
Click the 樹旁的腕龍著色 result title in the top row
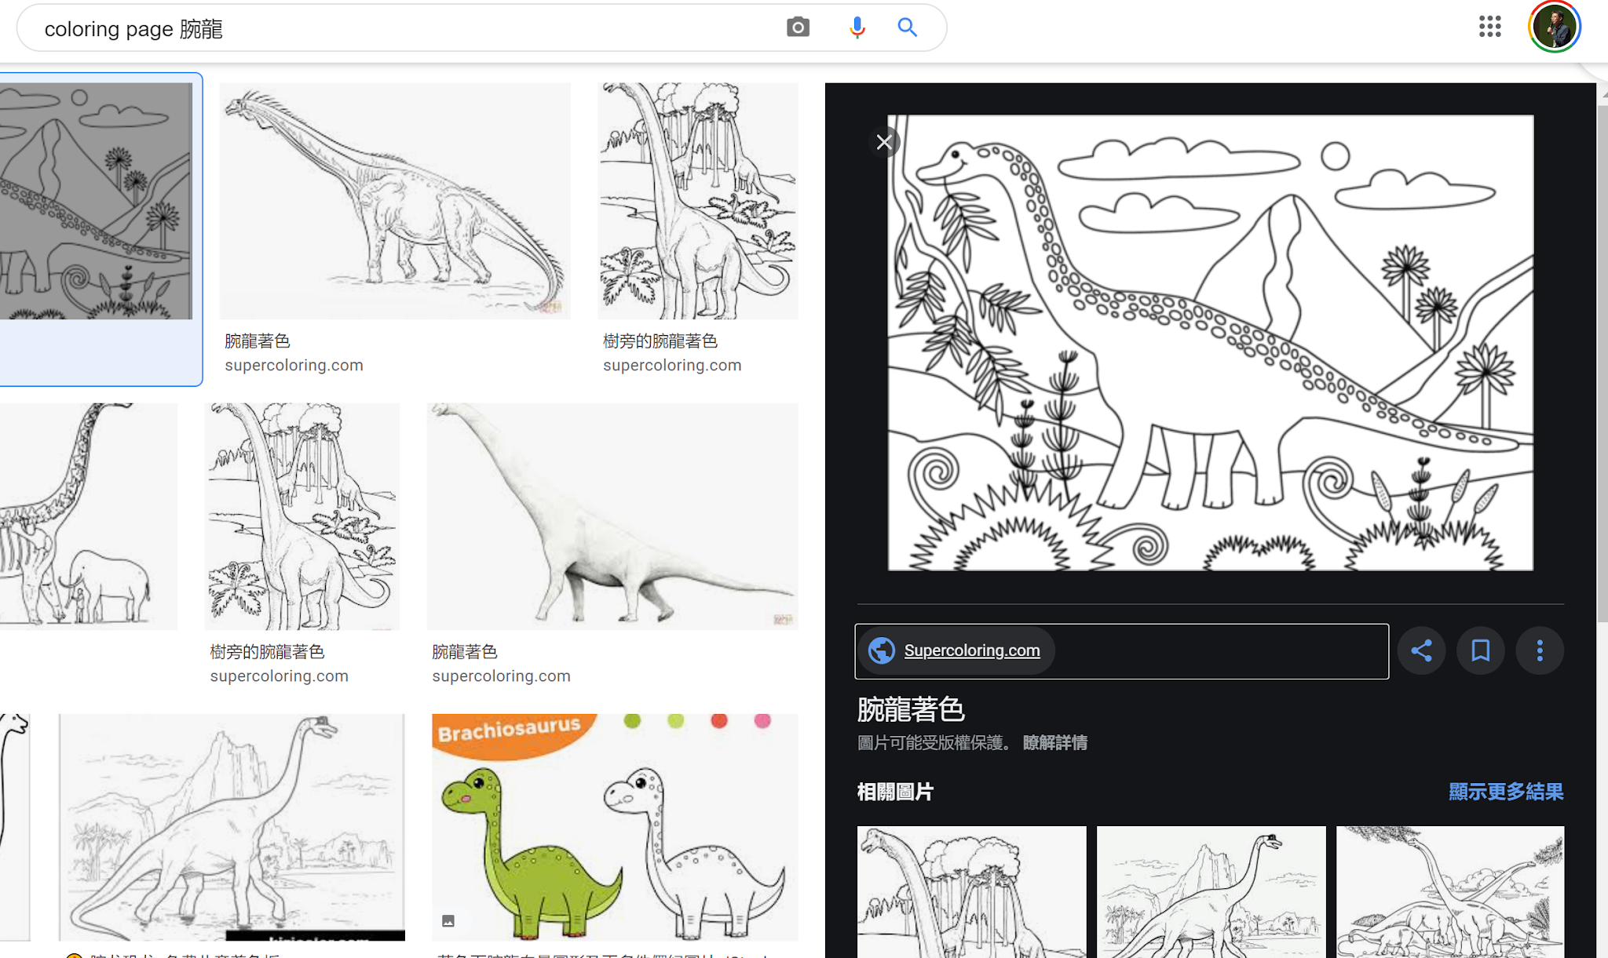660,341
